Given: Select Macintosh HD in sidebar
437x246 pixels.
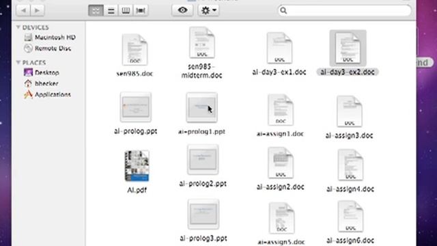Looking at the screenshot, I should tap(50, 37).
